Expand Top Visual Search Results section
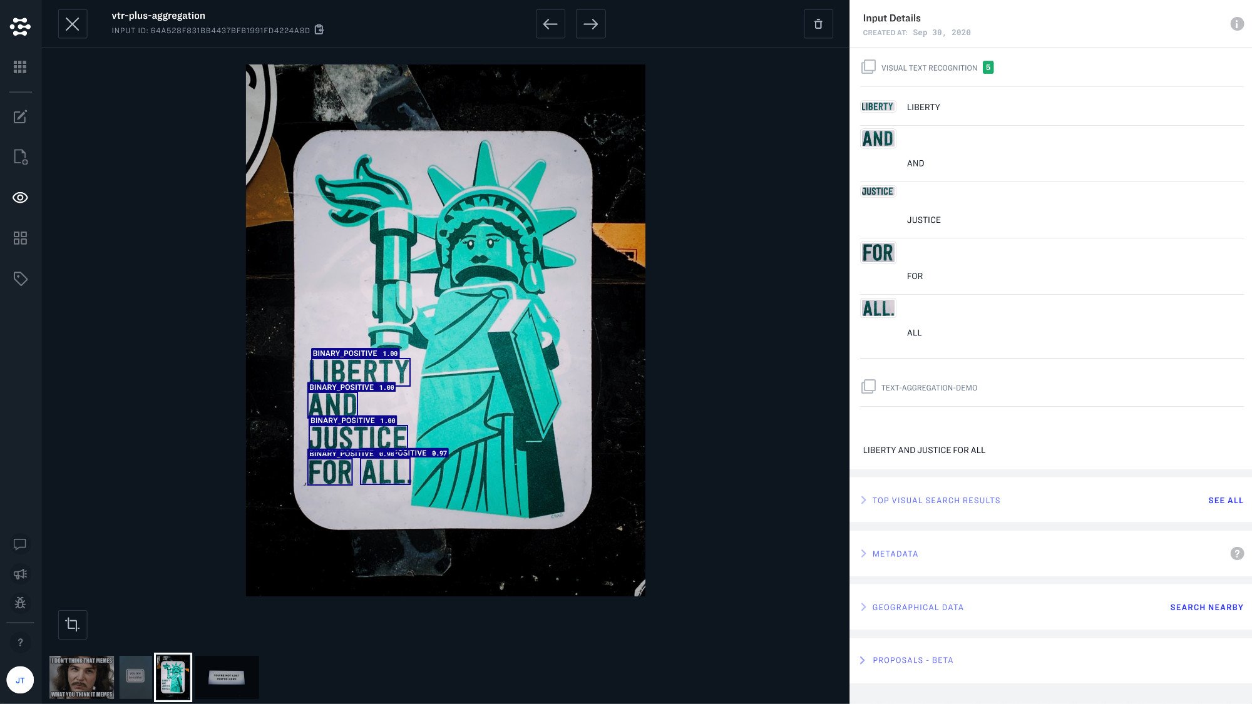 click(936, 501)
